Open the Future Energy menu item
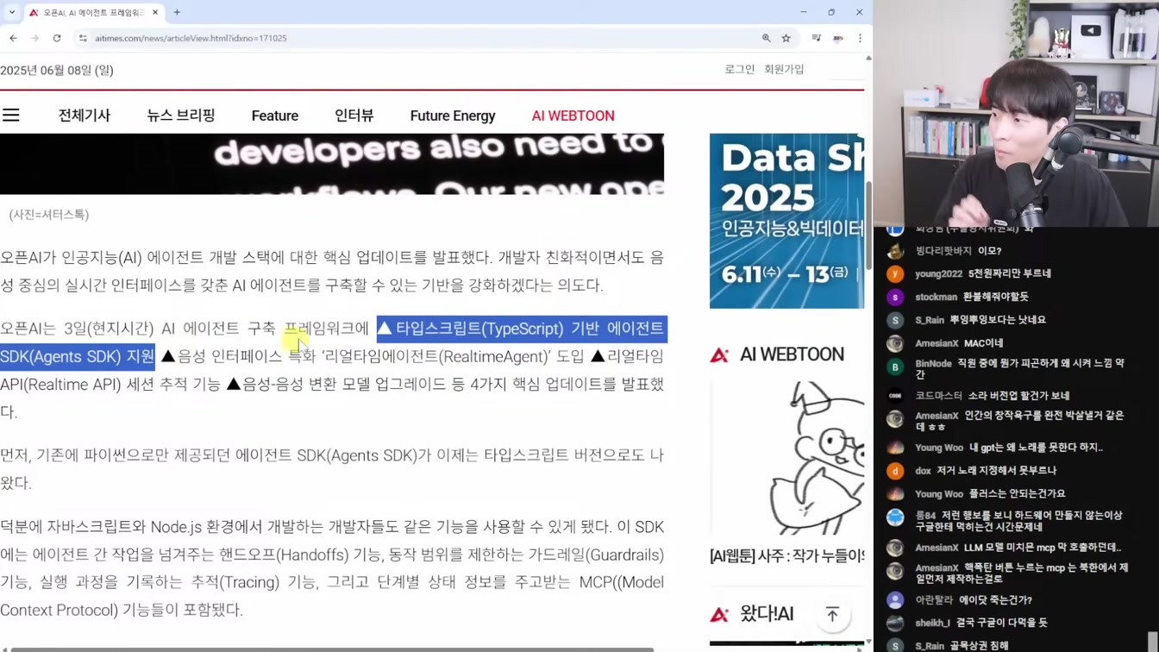This screenshot has width=1159, height=652. (453, 116)
